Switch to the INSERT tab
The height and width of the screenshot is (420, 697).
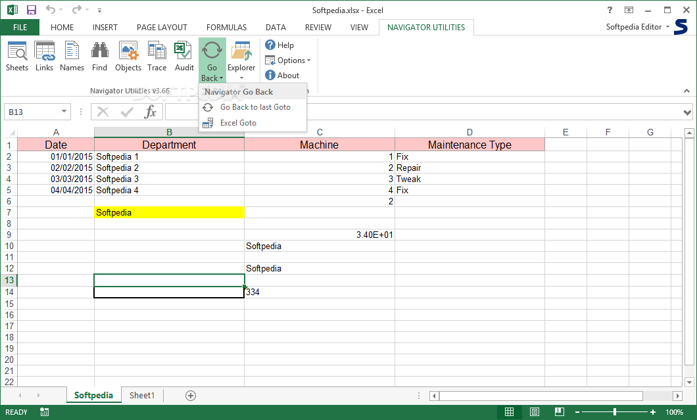[x=105, y=27]
